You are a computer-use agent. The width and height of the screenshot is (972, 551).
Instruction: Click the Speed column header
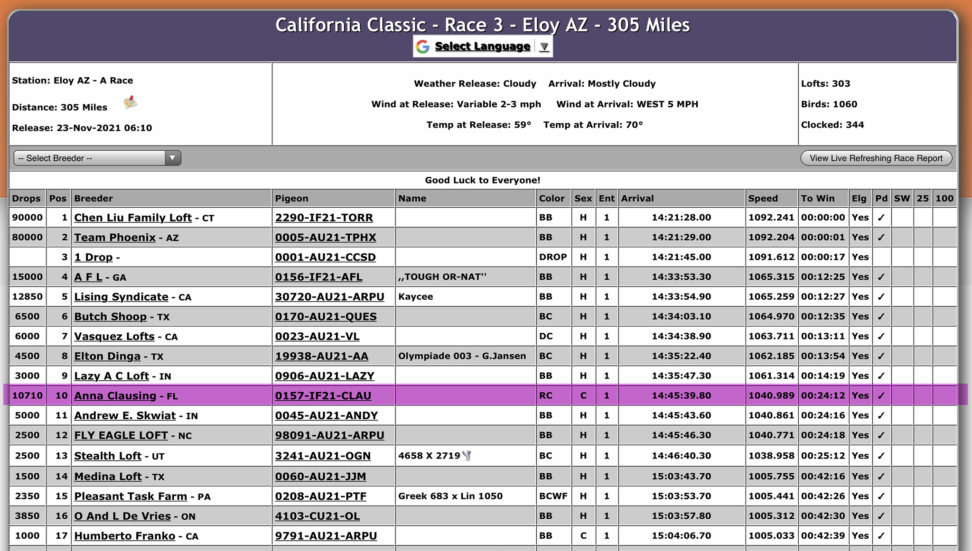(763, 198)
